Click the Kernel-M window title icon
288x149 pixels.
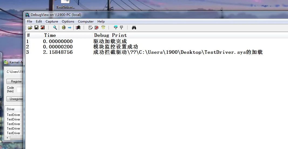pos(6,62)
